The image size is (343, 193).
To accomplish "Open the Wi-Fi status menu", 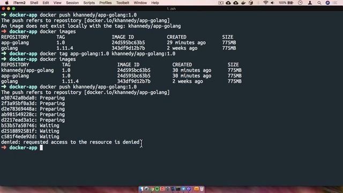I will (x=266, y=3).
